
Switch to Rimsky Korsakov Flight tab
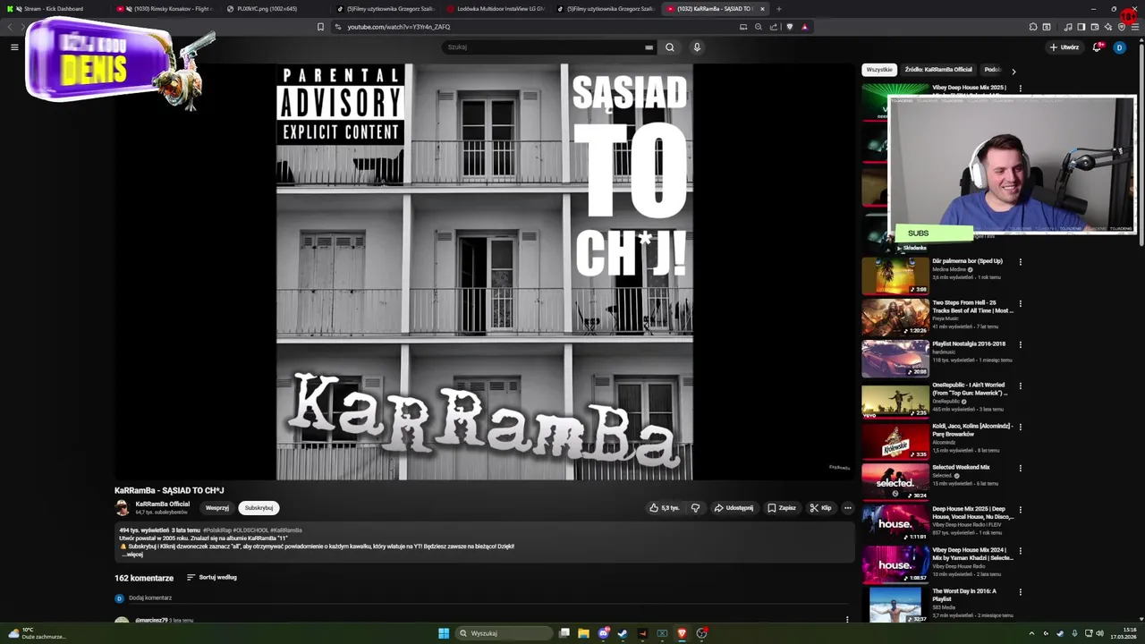(165, 9)
